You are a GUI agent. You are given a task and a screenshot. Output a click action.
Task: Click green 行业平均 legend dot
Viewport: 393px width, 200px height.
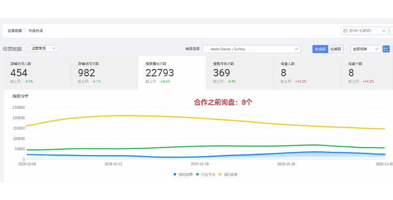pyautogui.click(x=198, y=174)
